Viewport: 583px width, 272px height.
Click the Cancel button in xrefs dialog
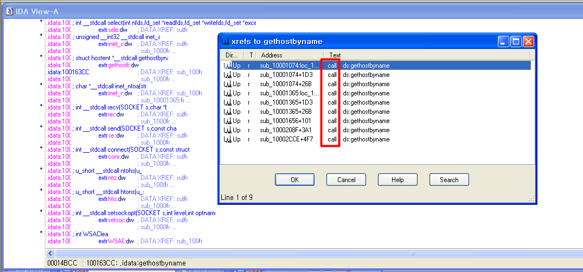[x=346, y=180]
